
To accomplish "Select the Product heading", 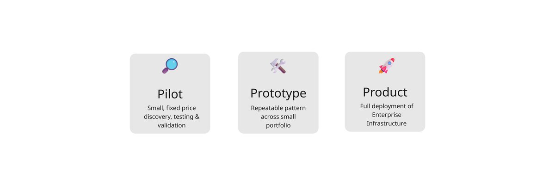I will [x=385, y=92].
